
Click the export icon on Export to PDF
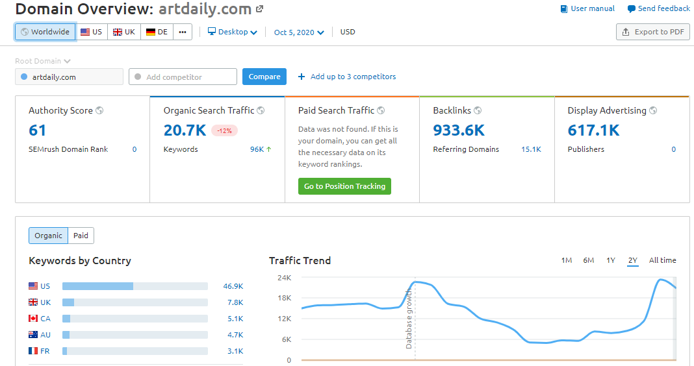[x=625, y=32]
